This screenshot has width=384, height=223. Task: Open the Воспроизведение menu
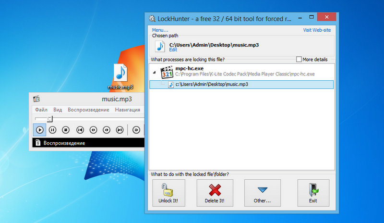pos(88,110)
